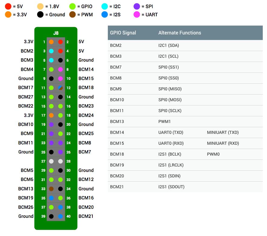Image resolution: width=267 pixels, height=236 pixels.
Task: Click the J8 header title
Action: [x=56, y=33]
